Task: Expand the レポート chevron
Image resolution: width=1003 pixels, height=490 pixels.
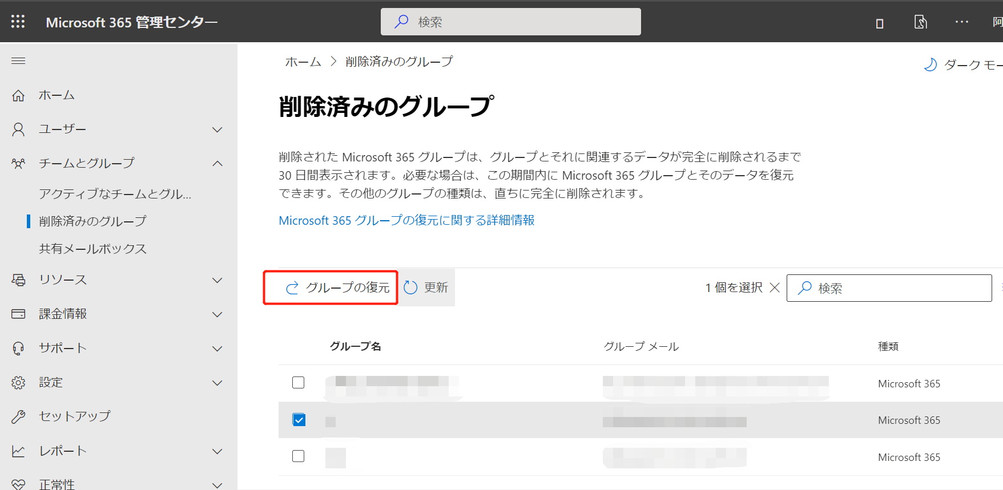Action: coord(217,451)
